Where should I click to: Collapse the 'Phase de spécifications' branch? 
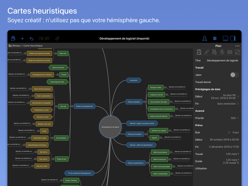point(147,163)
